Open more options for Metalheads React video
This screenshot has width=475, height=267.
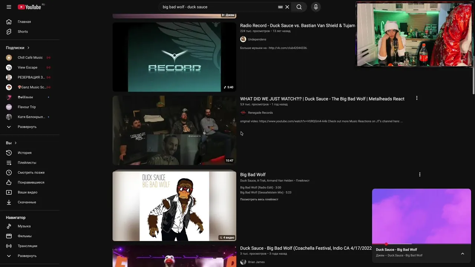(x=417, y=98)
